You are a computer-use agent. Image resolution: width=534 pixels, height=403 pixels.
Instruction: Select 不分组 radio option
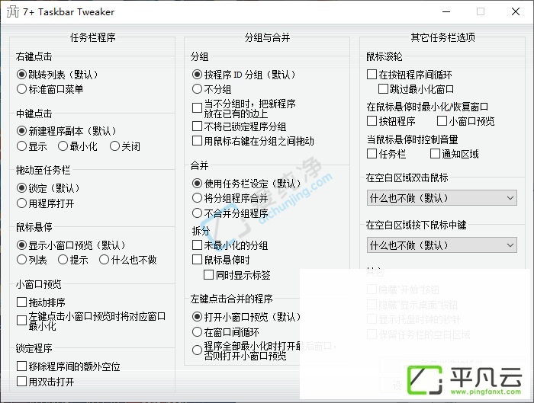197,89
